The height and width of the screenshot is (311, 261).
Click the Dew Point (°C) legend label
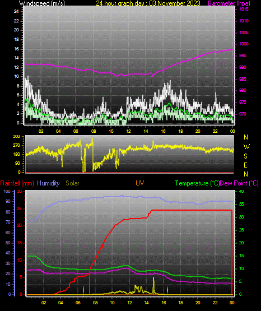point(239,183)
